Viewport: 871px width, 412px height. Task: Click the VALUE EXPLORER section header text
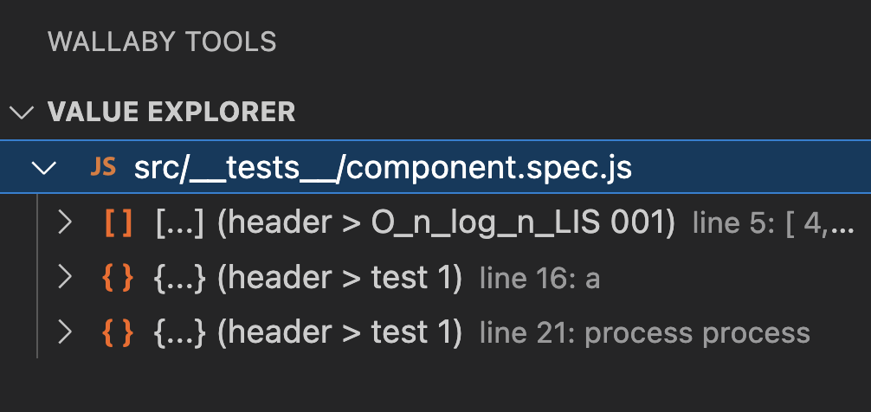pos(171,113)
